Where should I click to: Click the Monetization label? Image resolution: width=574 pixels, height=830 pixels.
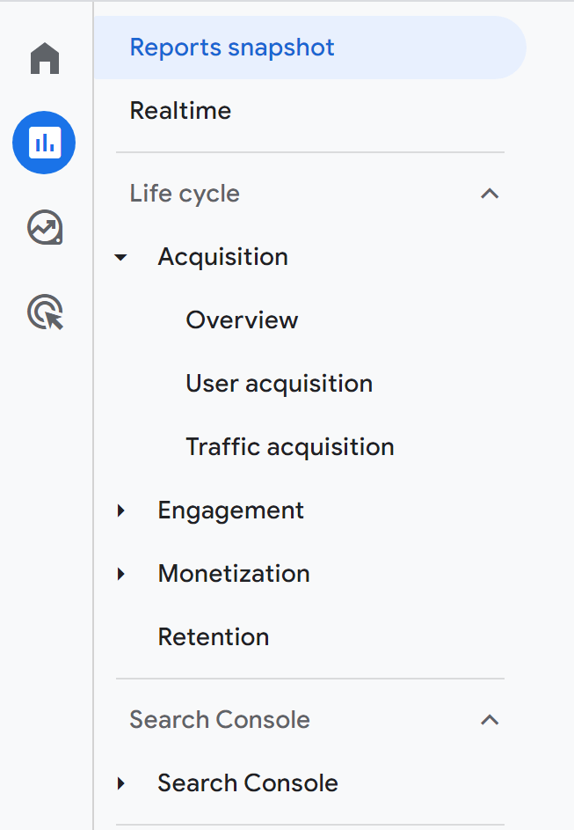pyautogui.click(x=234, y=574)
